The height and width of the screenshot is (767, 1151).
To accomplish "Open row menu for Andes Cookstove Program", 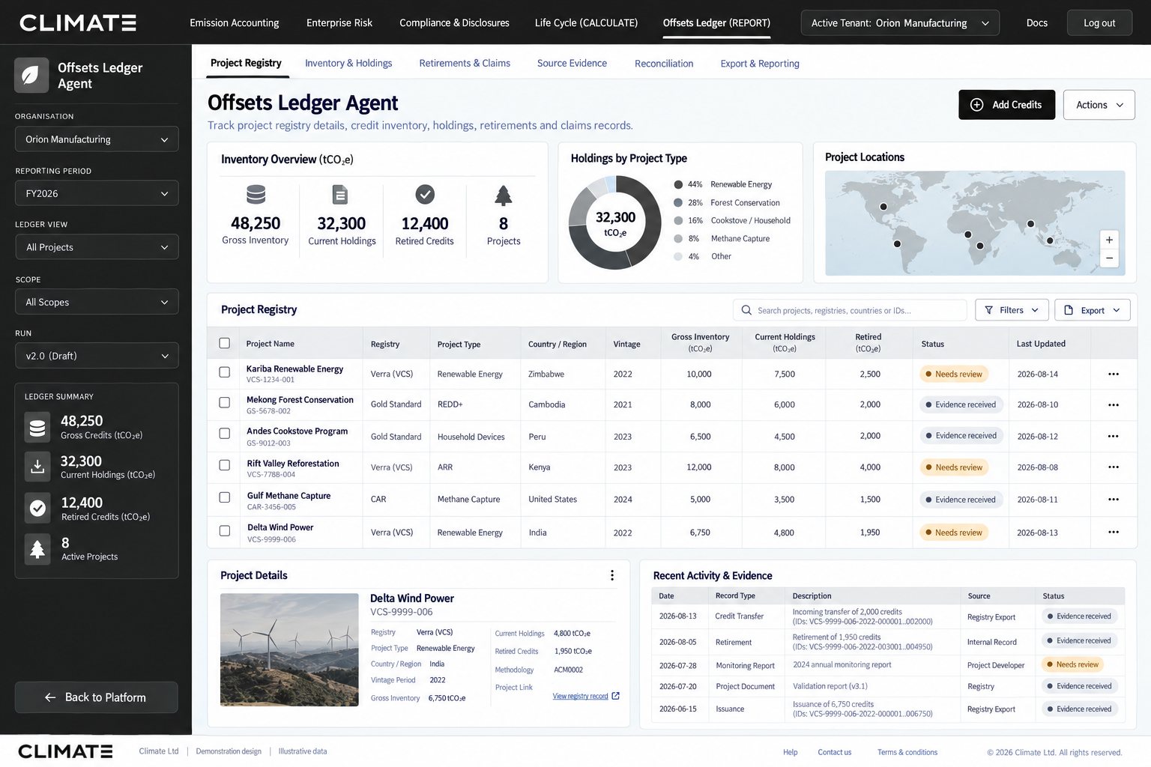I will [x=1114, y=436].
